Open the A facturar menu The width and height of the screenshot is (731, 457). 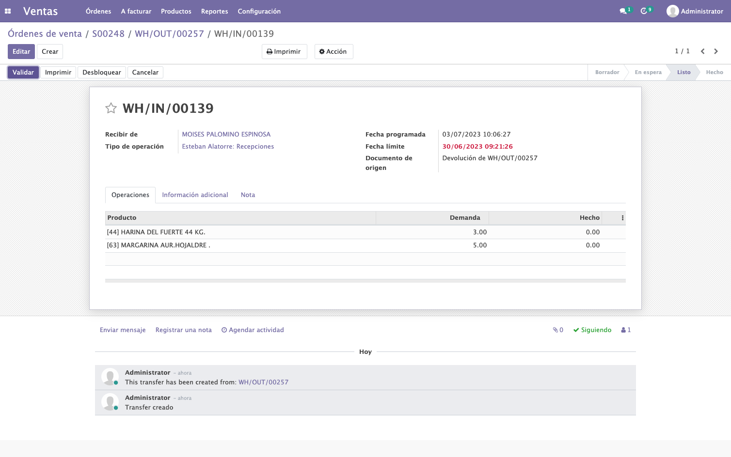pos(136,11)
